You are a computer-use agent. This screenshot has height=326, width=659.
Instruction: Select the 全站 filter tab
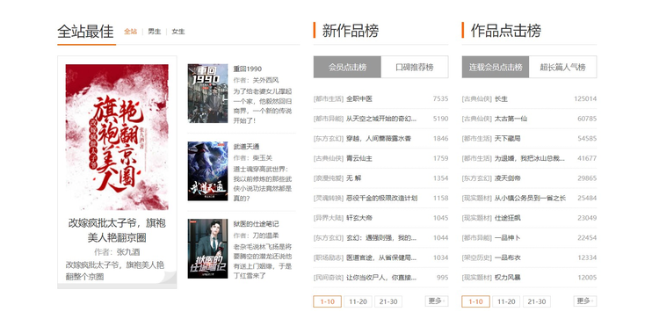130,32
